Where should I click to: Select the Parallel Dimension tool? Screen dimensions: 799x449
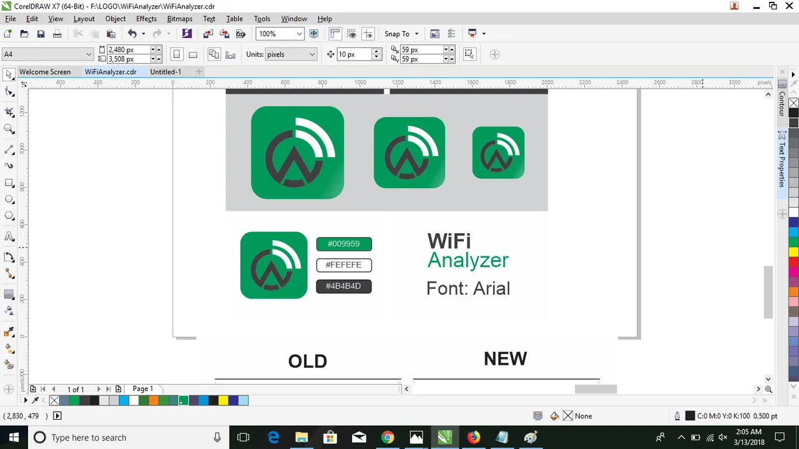click(x=9, y=257)
